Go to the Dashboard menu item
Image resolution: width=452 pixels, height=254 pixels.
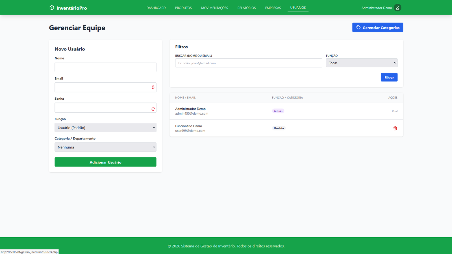(x=156, y=8)
